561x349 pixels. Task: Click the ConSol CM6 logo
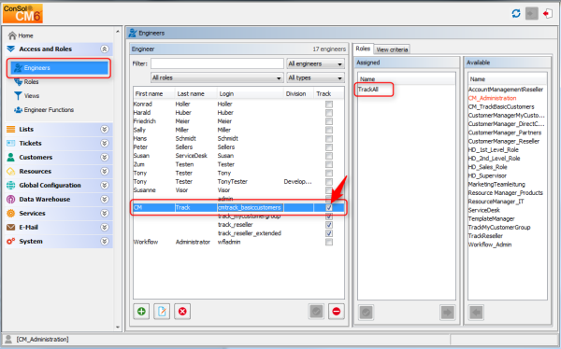[x=22, y=14]
